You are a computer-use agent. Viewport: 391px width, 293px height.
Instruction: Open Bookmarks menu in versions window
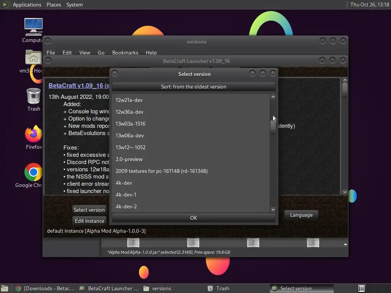point(125,53)
